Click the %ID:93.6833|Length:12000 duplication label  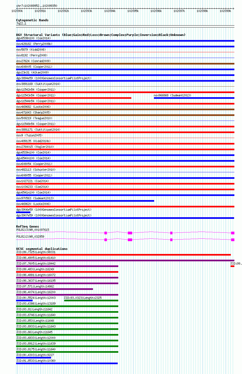(36, 338)
